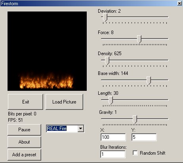This screenshot has width=183, height=163.
Task: Click the Exit button
Action: click(25, 102)
